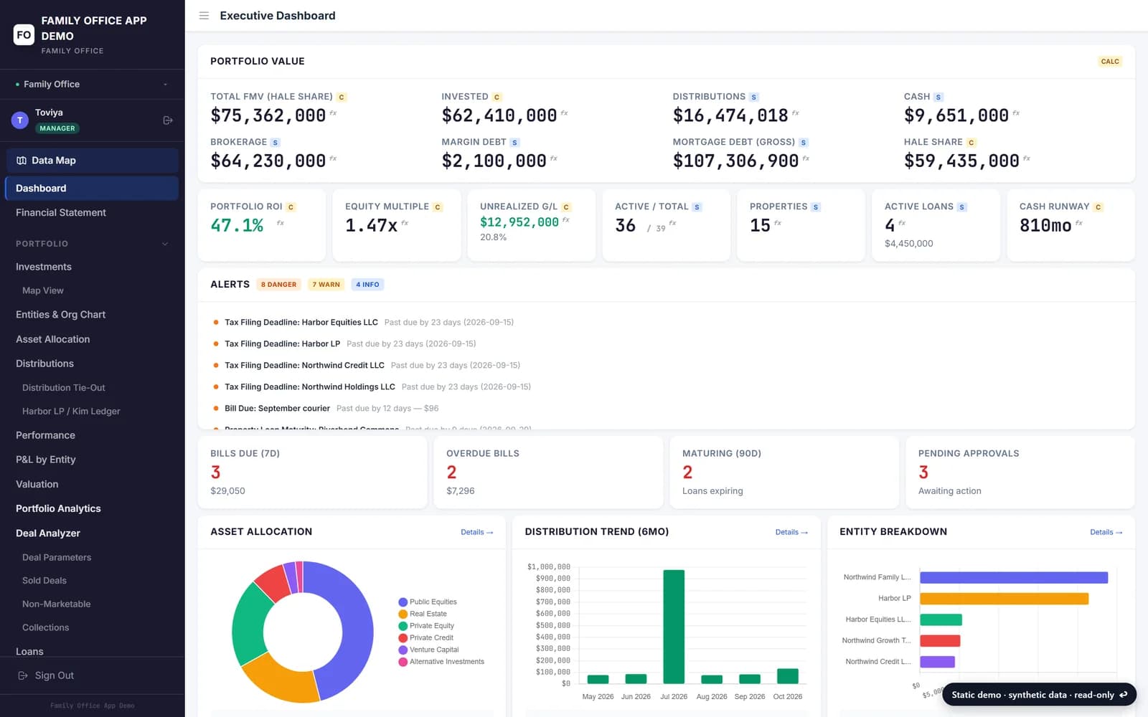Toggle the sidebar hamburger menu icon
1148x717 pixels.
(204, 16)
